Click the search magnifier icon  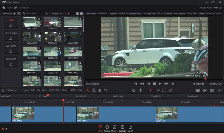pos(24,13)
